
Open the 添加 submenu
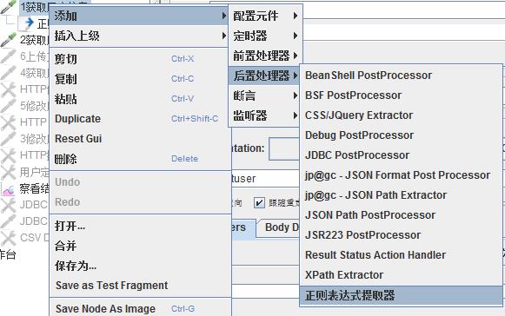point(139,16)
